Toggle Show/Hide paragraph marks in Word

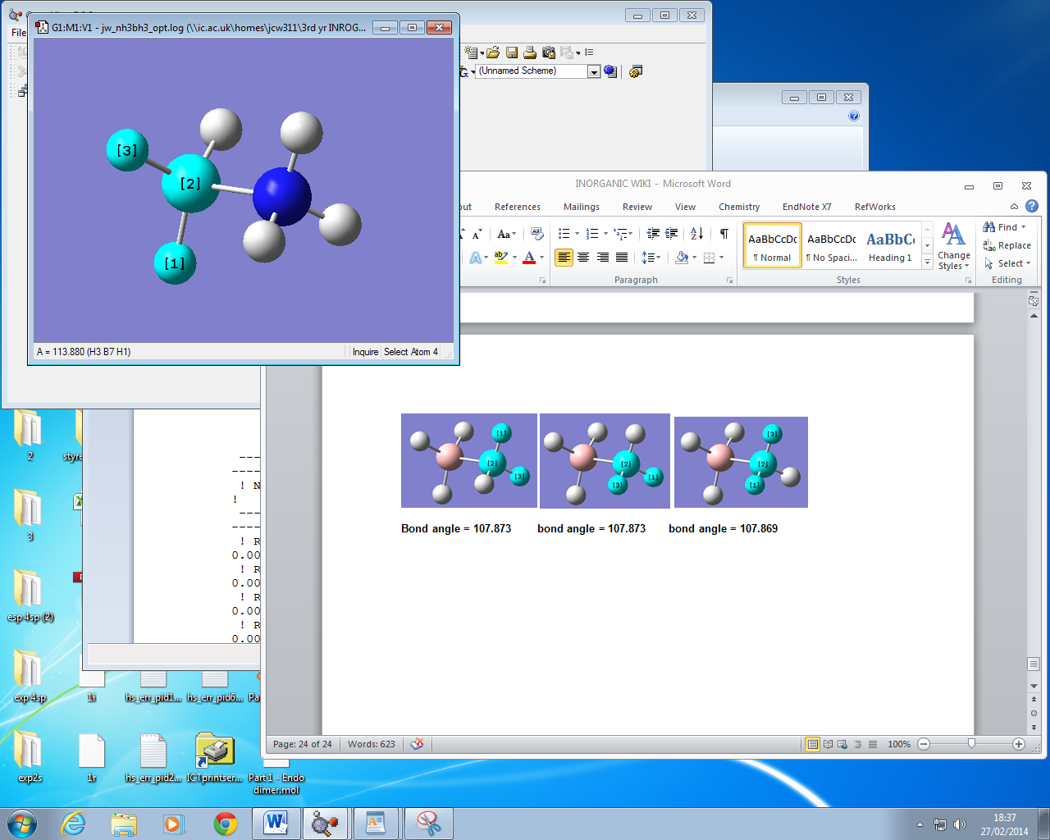724,234
